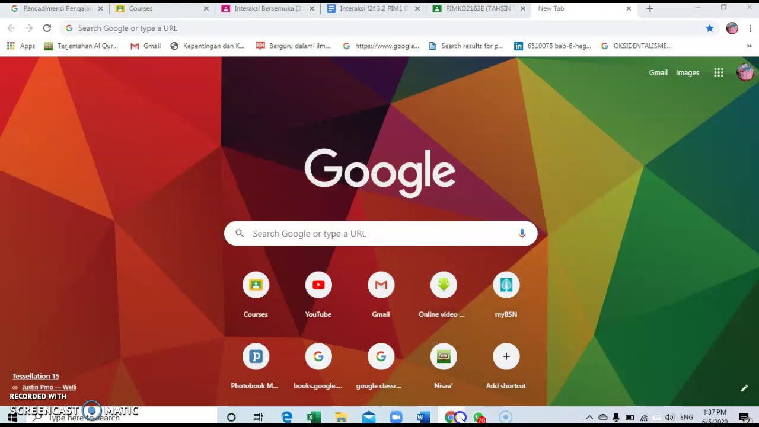Open 6510075 bab-6-heg... bookmark
The width and height of the screenshot is (759, 427).
(x=553, y=46)
